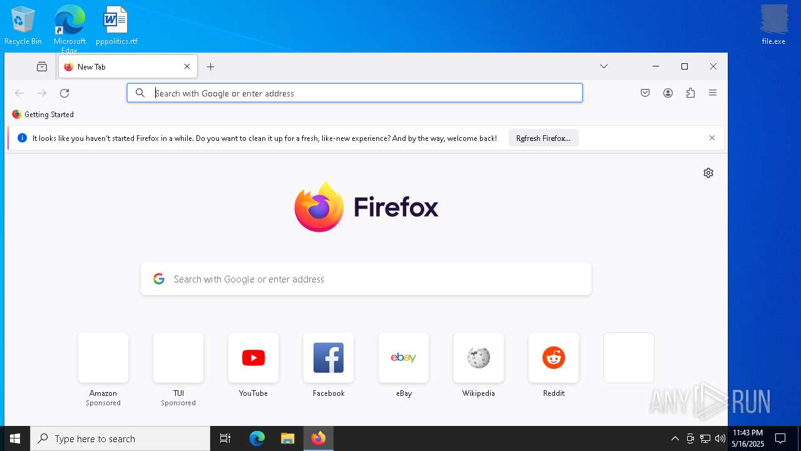Open a new tab with plus button

(211, 66)
